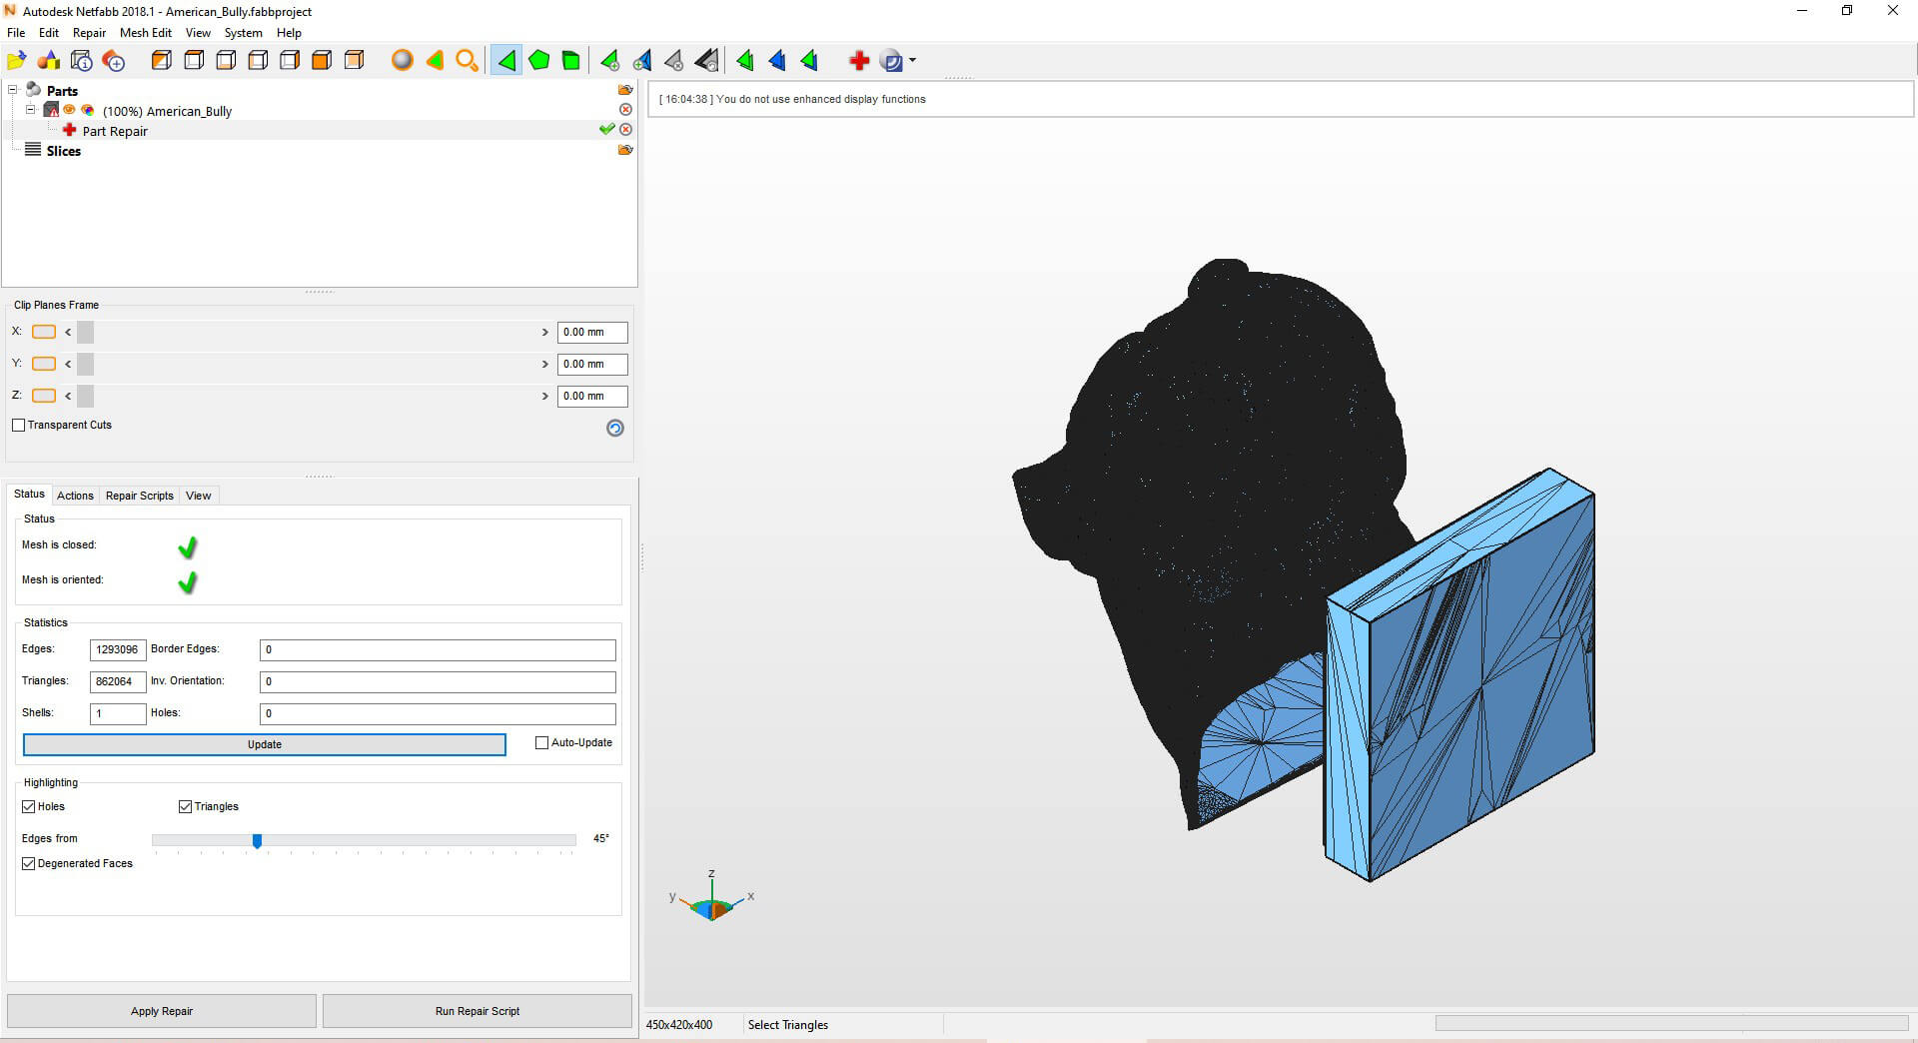Remove American_Bully with its red X icon
Image resolution: width=1918 pixels, height=1043 pixels.
click(x=625, y=110)
